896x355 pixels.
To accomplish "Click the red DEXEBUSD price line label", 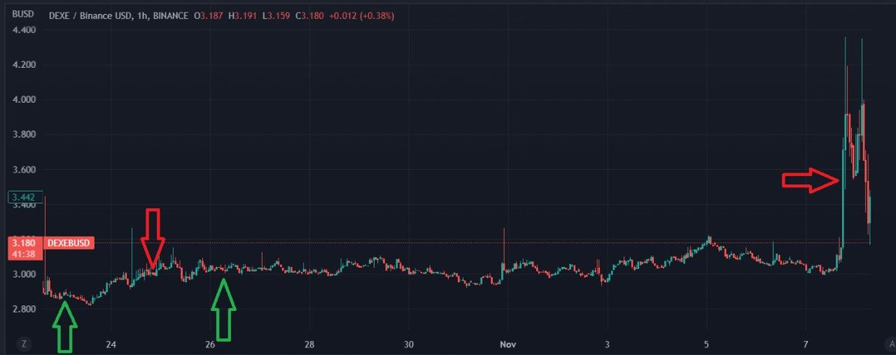I will point(68,242).
